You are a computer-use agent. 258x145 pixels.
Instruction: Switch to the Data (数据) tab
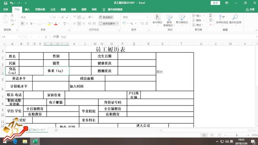click(63, 10)
